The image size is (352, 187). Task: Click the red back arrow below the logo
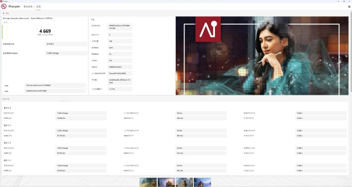(x=3, y=13)
